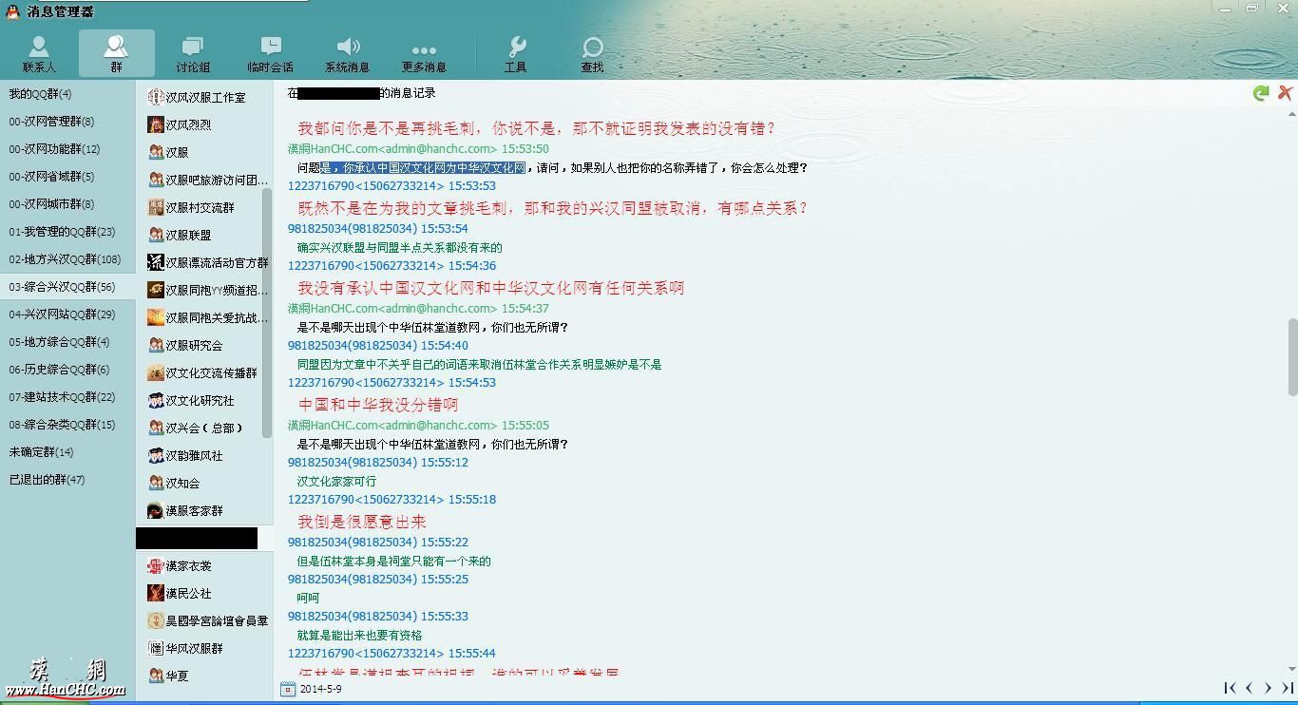
Task: Click the red delete records icon
Action: tap(1285, 92)
